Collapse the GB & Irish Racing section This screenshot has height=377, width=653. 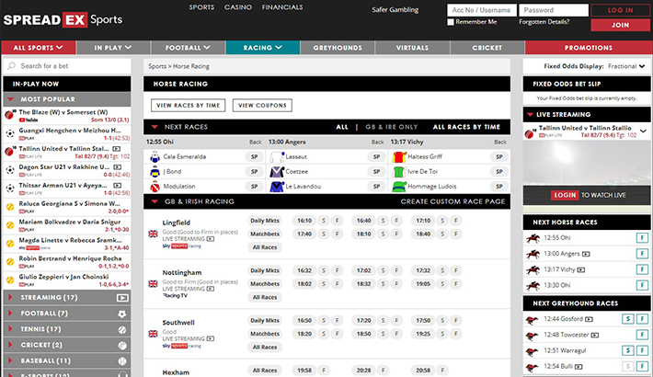pos(155,201)
